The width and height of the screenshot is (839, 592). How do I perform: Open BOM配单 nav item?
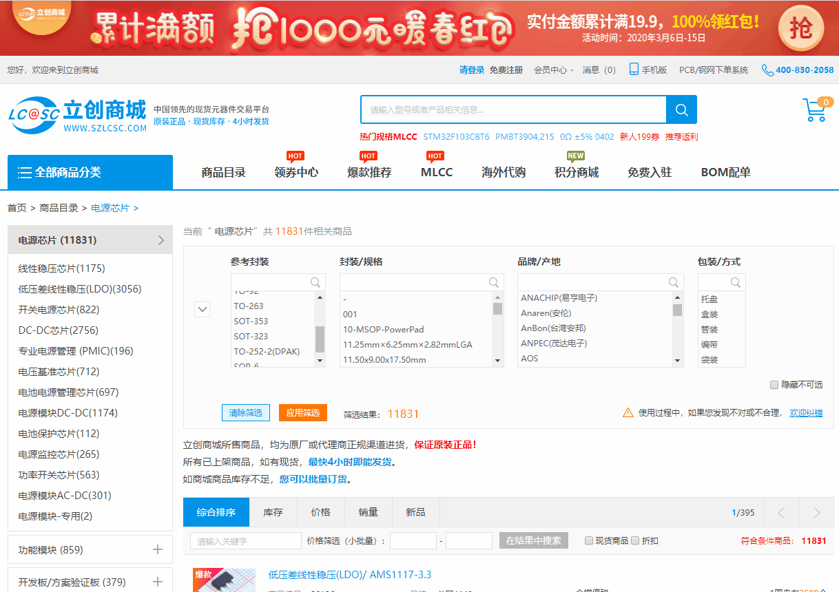point(725,172)
